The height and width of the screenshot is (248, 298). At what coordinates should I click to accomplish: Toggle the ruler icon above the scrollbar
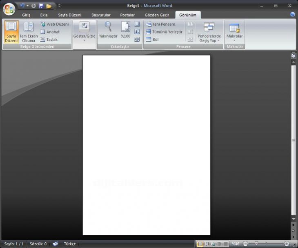point(294,56)
